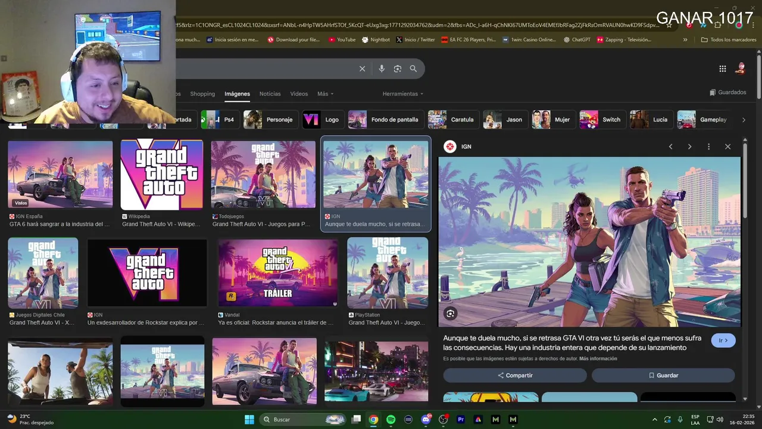Show more bookmarks with chevron

click(685, 40)
